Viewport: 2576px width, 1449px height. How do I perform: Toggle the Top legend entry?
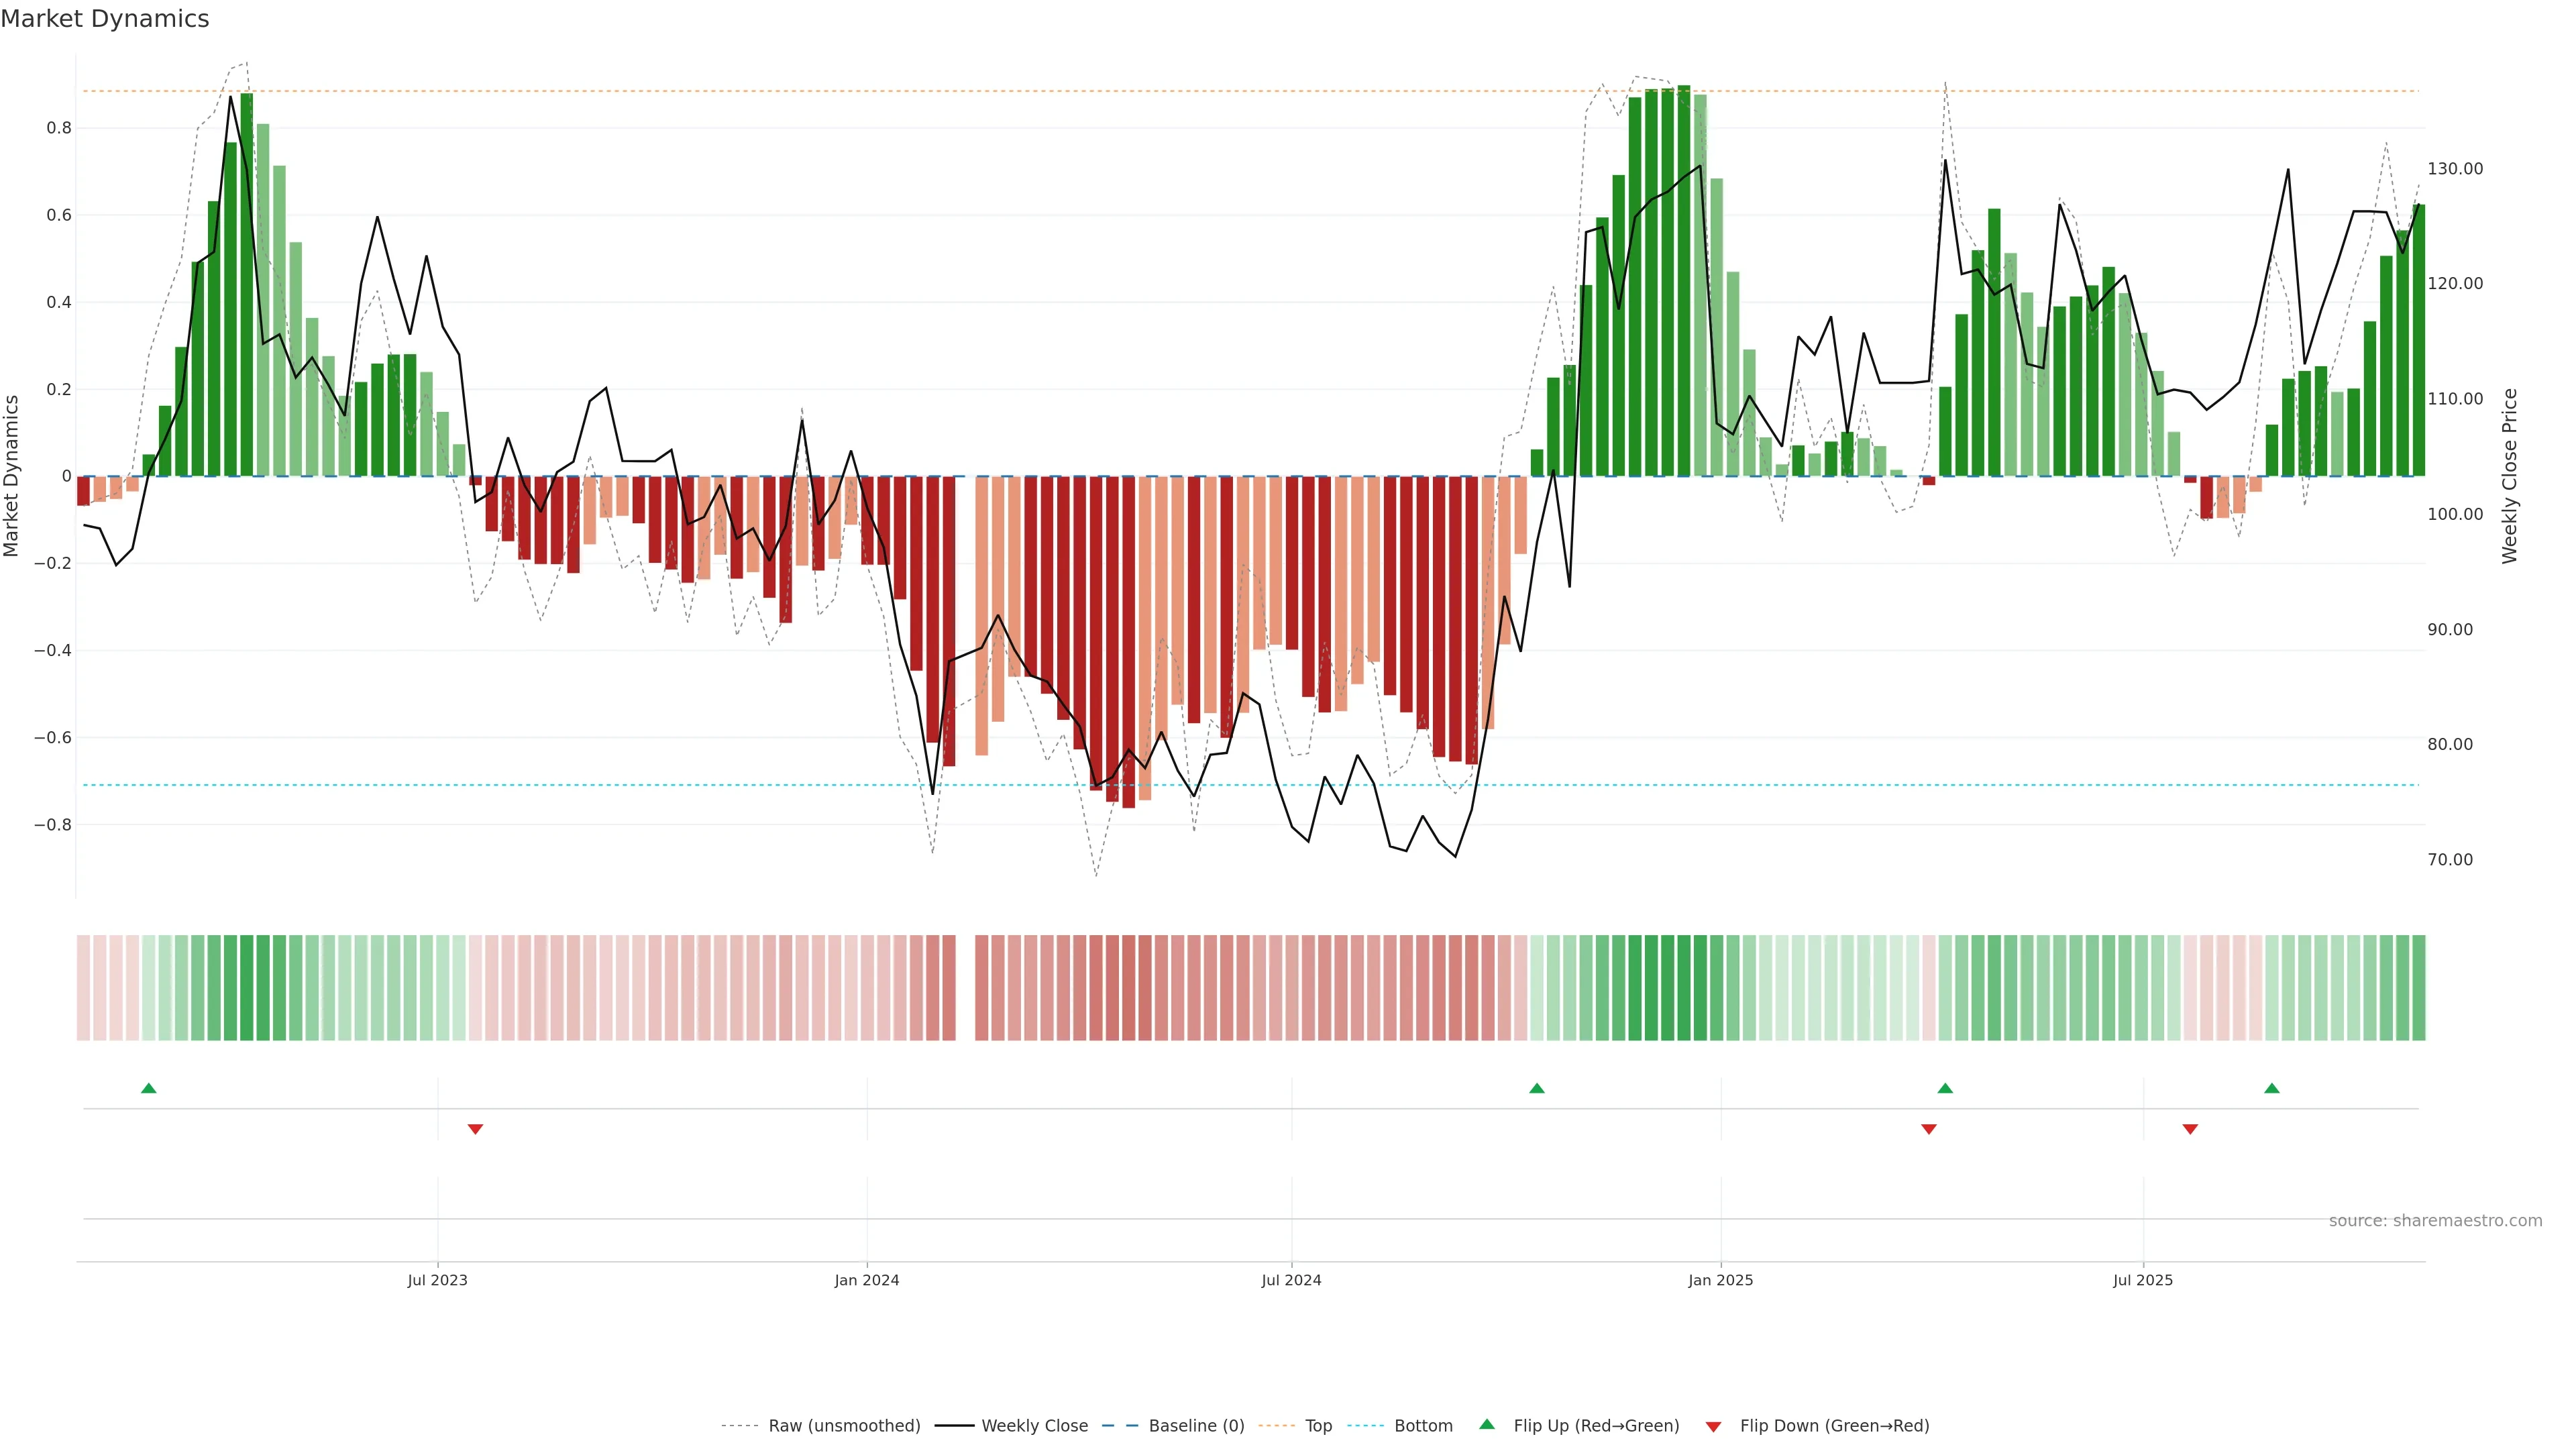[1318, 1426]
